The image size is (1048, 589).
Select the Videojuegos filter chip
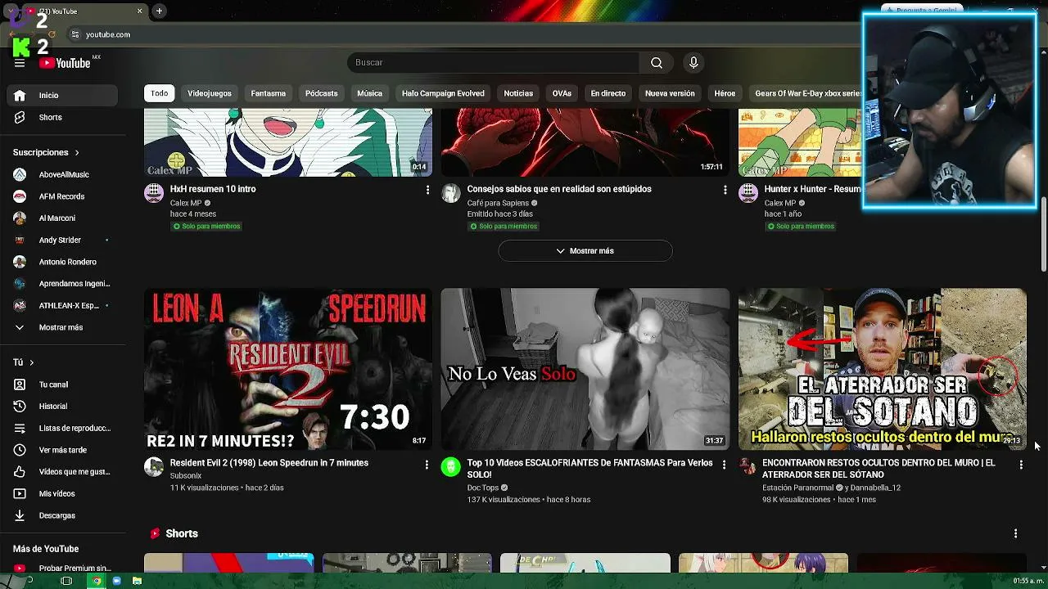[x=210, y=93]
